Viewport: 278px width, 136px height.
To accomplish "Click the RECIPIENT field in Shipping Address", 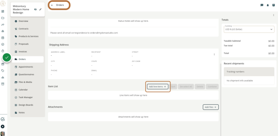I will click(x=96, y=54).
